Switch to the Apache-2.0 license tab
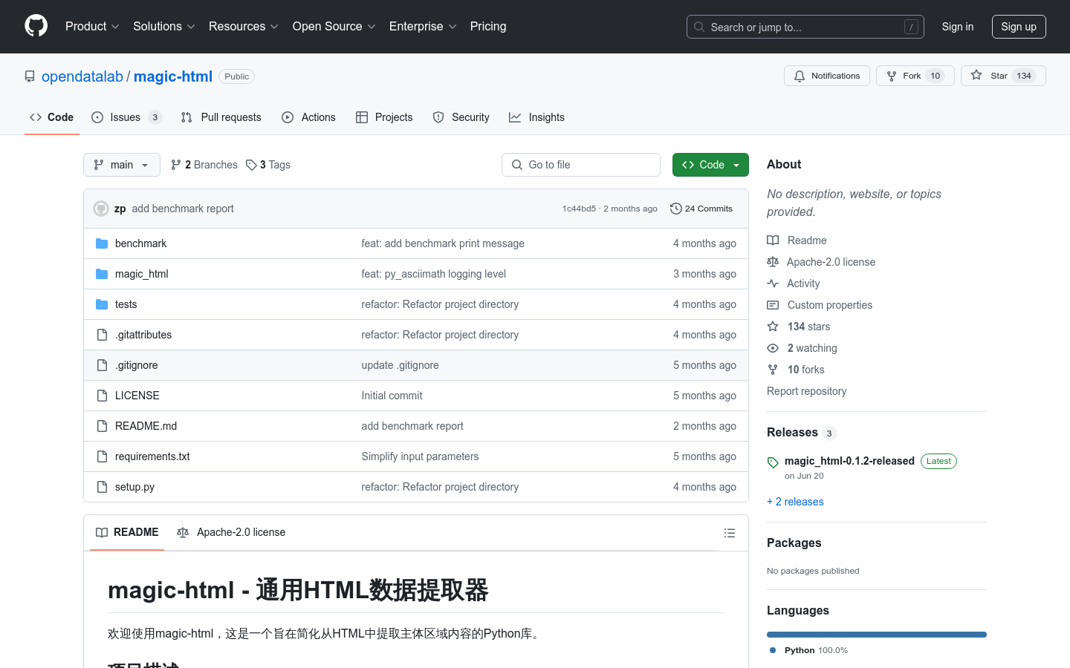Viewport: 1070px width, 668px height. click(231, 532)
